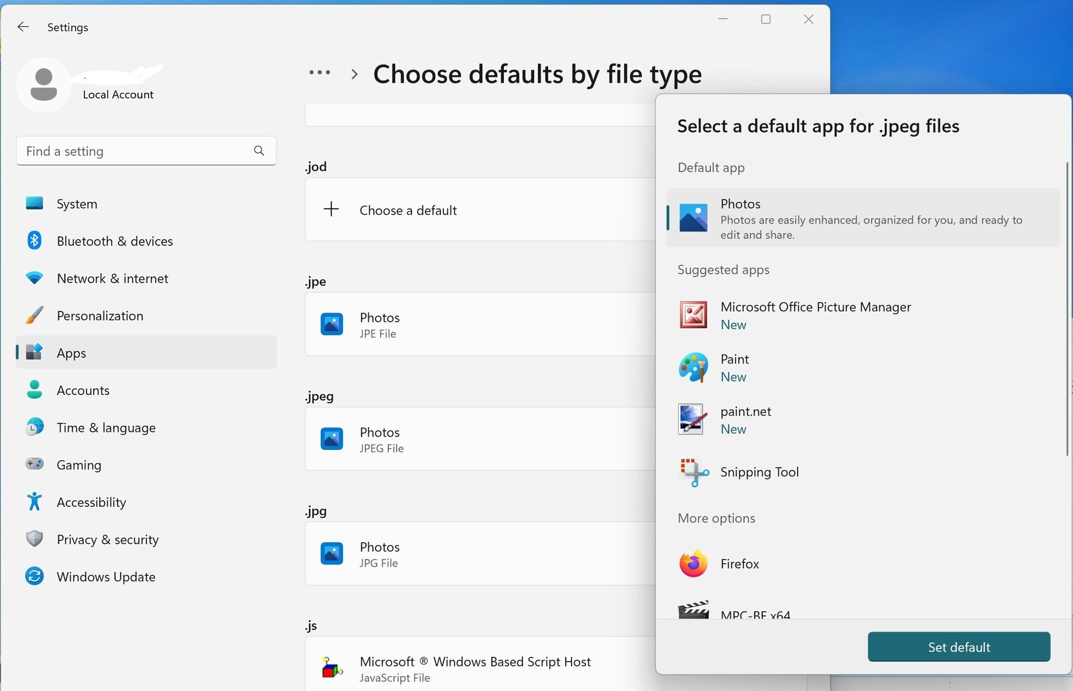
Task: Click the Script Host icon for .js
Action: click(332, 668)
